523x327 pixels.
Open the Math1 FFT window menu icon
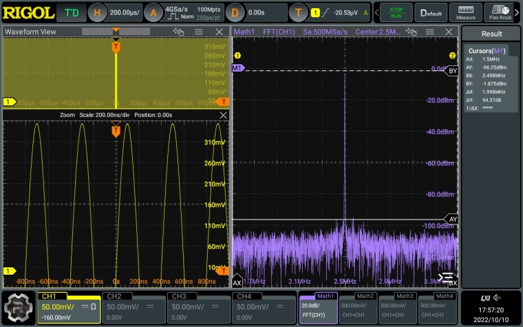[431, 32]
